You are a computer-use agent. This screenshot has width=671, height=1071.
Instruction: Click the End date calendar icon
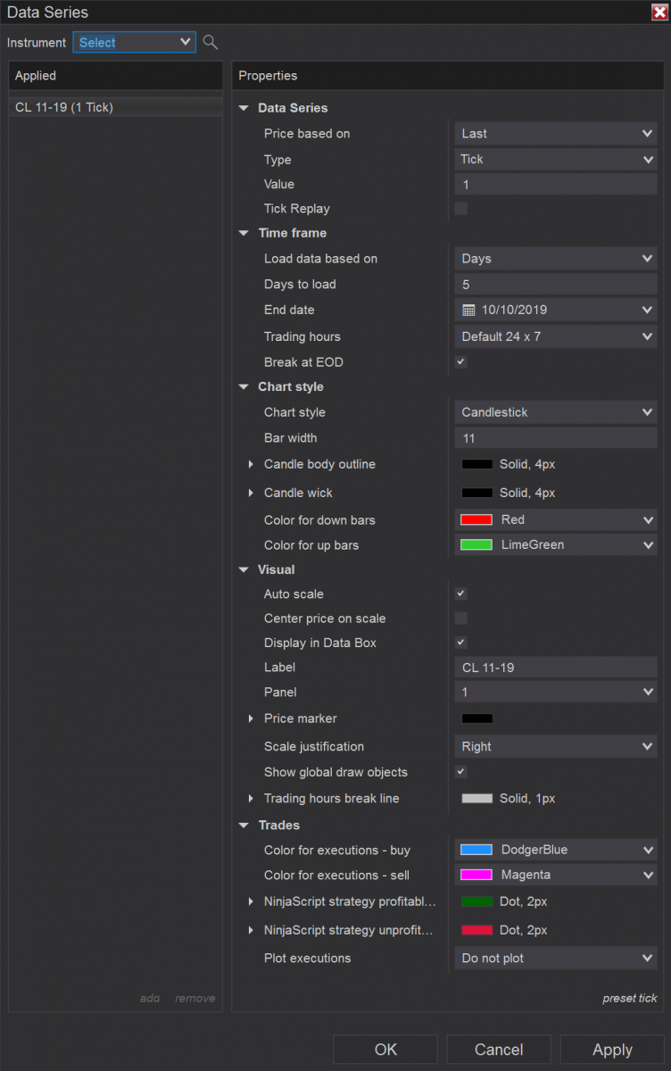pos(468,311)
